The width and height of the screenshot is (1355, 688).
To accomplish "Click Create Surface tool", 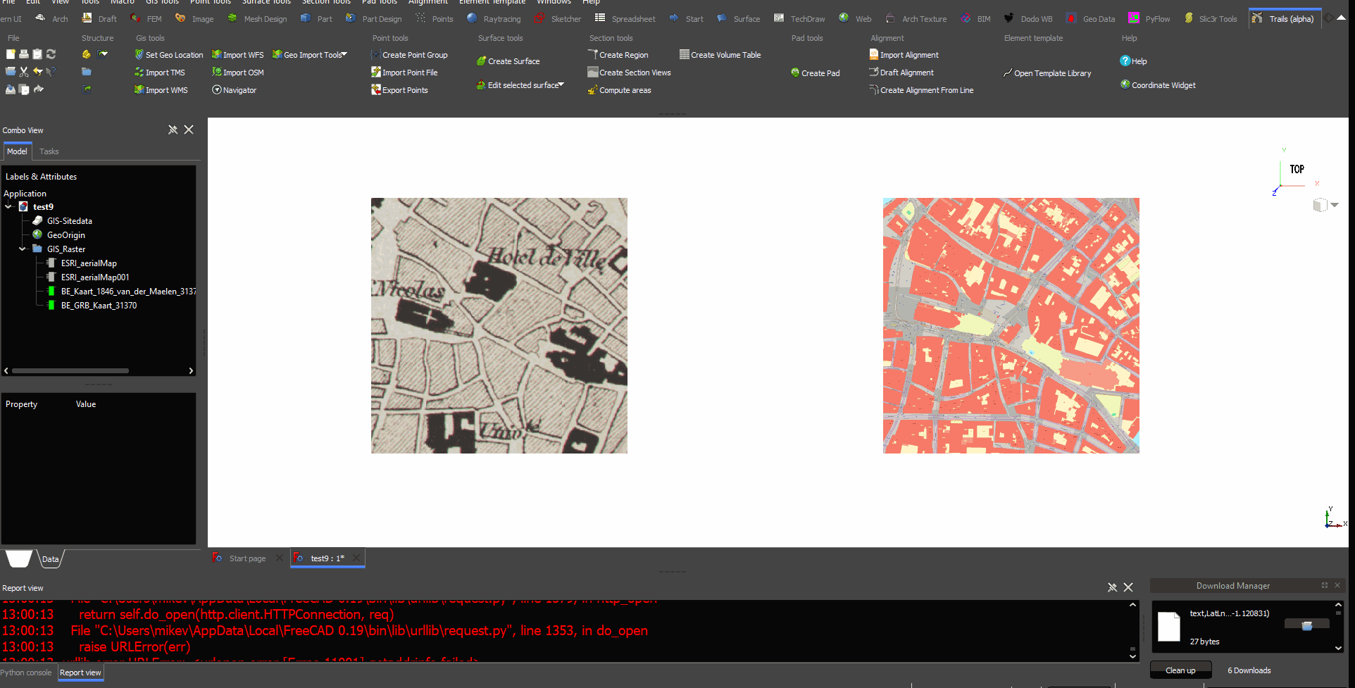I will click(508, 61).
